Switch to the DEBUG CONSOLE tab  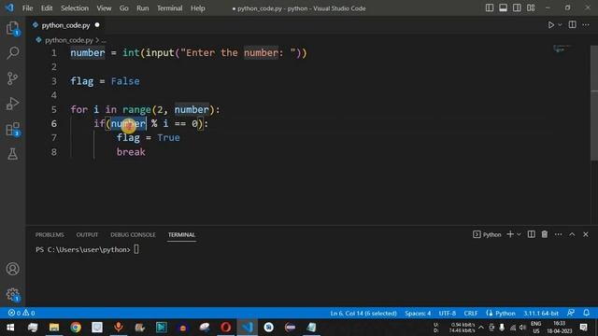tap(133, 234)
